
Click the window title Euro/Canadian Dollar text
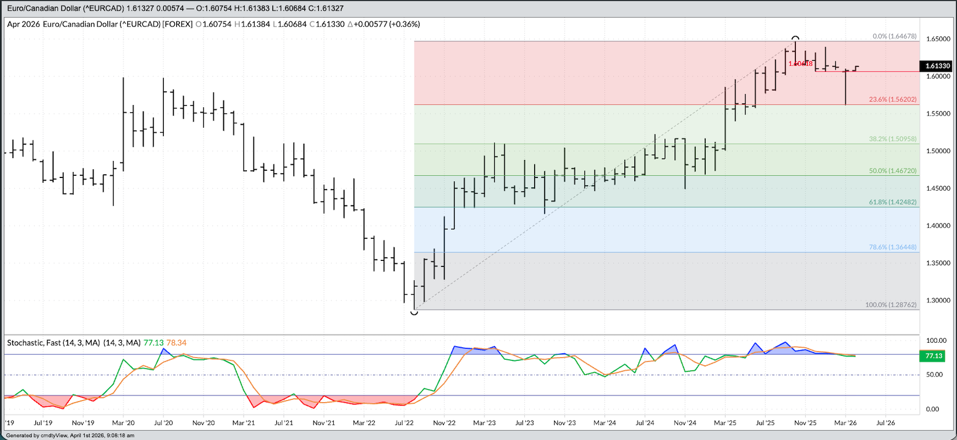click(66, 8)
